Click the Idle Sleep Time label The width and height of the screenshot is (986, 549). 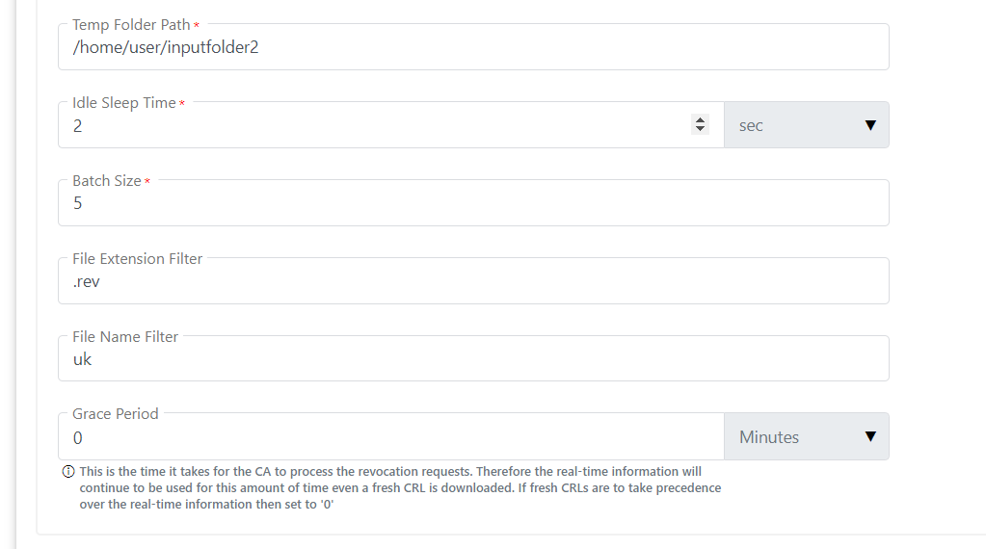click(124, 102)
